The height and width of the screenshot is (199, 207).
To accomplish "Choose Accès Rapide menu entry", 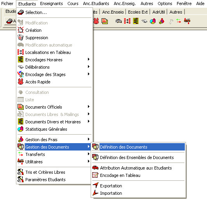I will coord(54,82).
